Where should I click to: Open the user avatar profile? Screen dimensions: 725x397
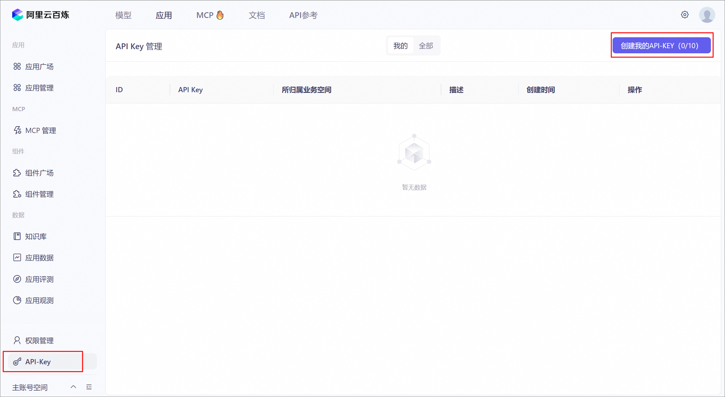coord(707,15)
